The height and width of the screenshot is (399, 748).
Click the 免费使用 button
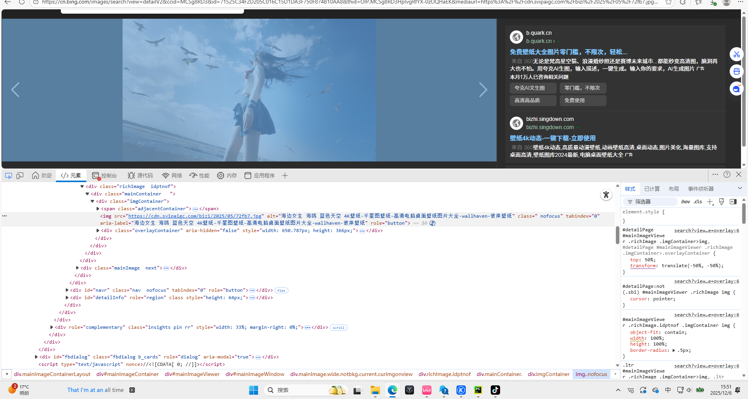583,101
